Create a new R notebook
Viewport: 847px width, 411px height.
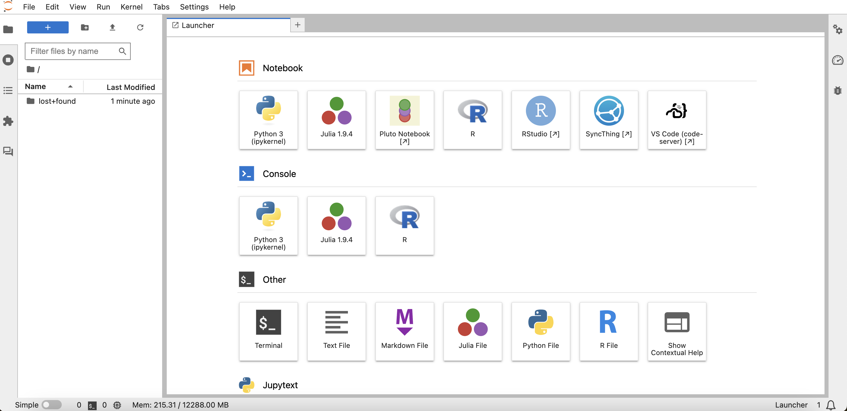coord(473,120)
